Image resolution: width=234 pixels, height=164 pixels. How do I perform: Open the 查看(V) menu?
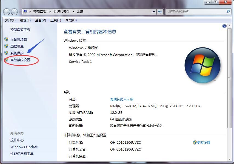tap(41, 20)
